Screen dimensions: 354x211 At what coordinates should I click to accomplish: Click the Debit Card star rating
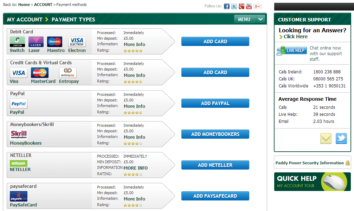tap(133, 51)
